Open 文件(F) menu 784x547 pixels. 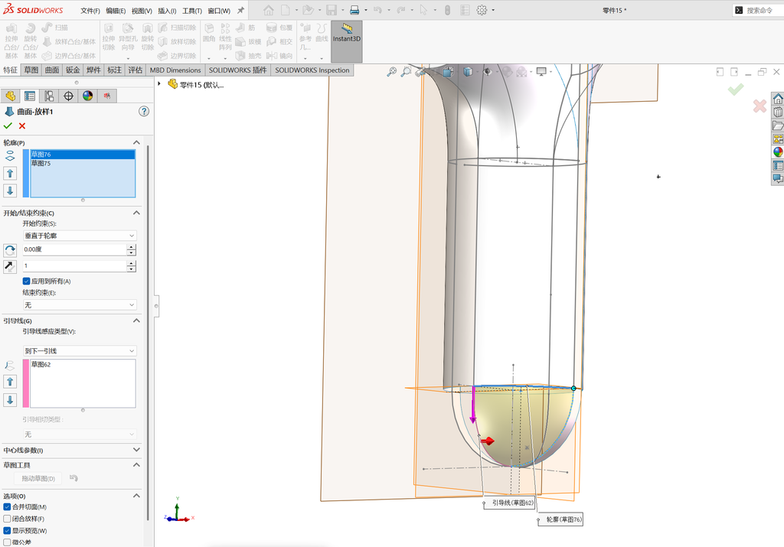coord(90,11)
